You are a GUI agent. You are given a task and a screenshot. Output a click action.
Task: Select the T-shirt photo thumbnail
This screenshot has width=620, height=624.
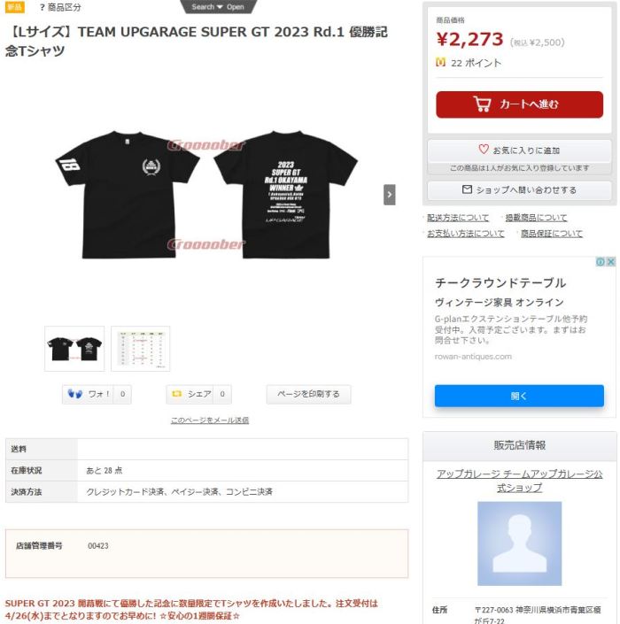coord(74,349)
